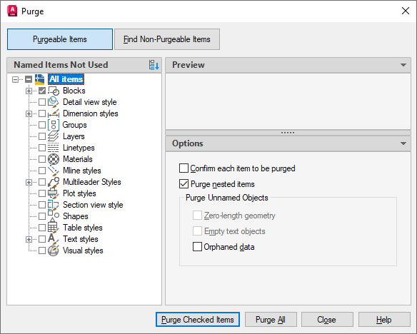Image resolution: width=417 pixels, height=334 pixels.
Task: Click the Purge Checked Items button
Action: point(198,320)
